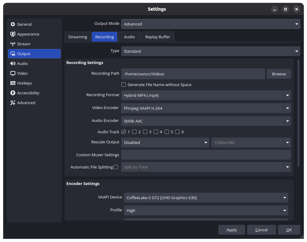The height and width of the screenshot is (242, 307).
Task: Switch to the Streaming tab
Action: tap(78, 37)
